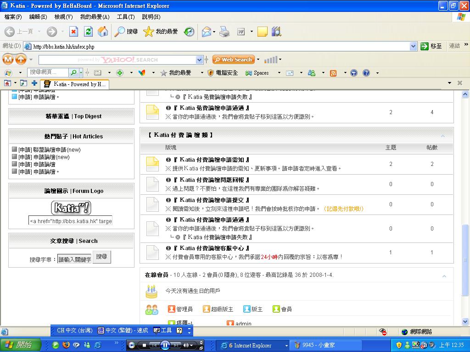The image size is (470, 352).
Task: Click the 搜尋 button in article search
Action: click(x=101, y=257)
